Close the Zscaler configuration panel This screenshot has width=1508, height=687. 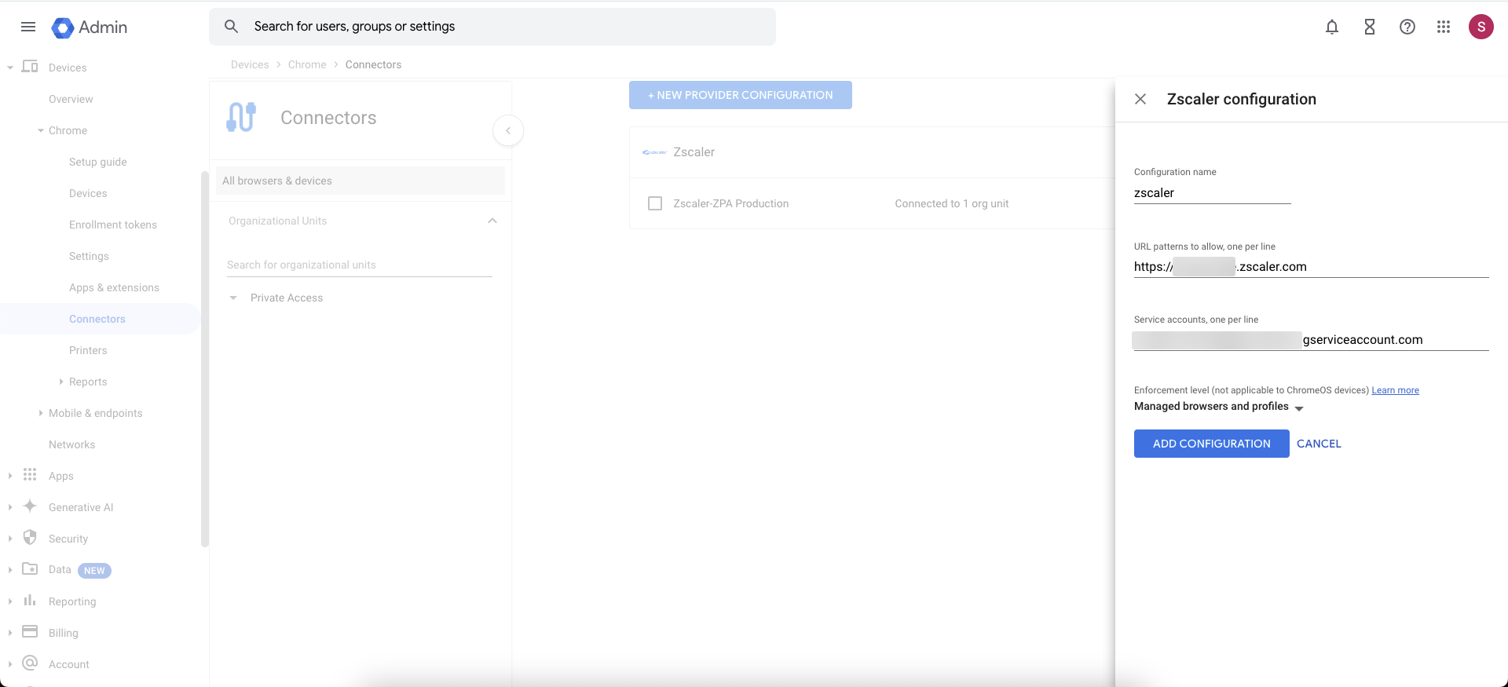click(1140, 99)
